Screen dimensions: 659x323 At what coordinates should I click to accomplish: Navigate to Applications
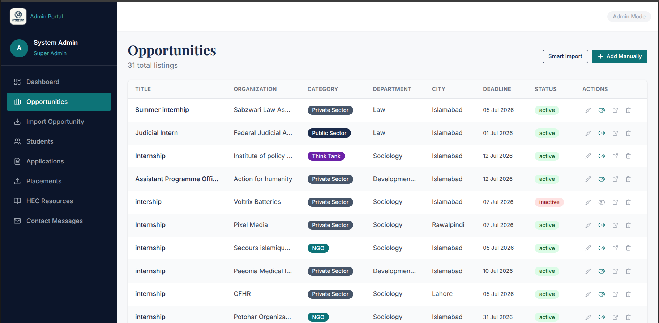tap(59, 161)
